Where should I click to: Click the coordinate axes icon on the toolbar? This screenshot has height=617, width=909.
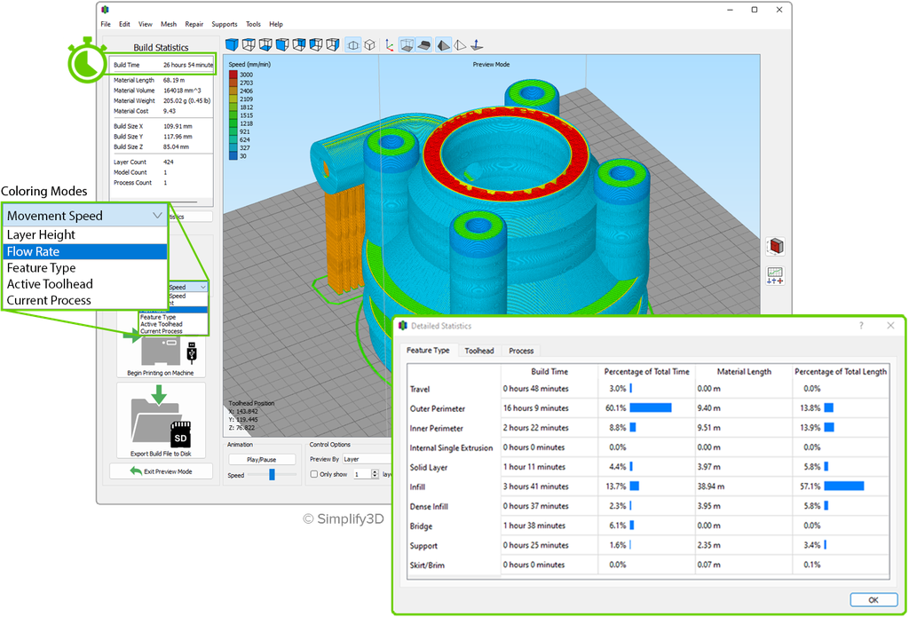tap(388, 44)
